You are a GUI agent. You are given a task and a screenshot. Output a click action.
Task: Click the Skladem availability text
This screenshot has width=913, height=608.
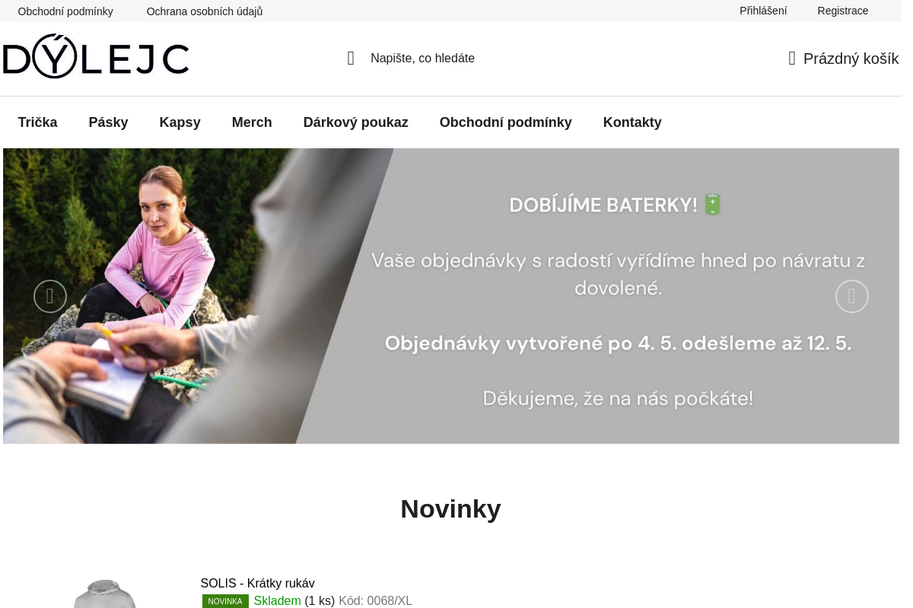tap(278, 601)
